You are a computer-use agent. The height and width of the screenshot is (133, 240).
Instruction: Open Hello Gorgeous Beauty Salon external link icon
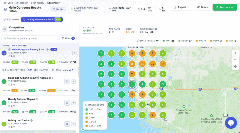point(74,53)
